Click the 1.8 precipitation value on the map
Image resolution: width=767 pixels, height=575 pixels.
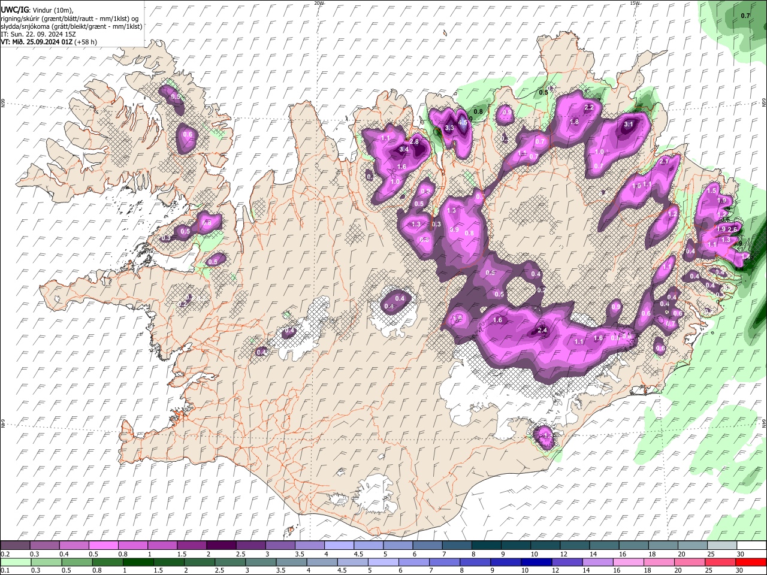click(x=574, y=122)
